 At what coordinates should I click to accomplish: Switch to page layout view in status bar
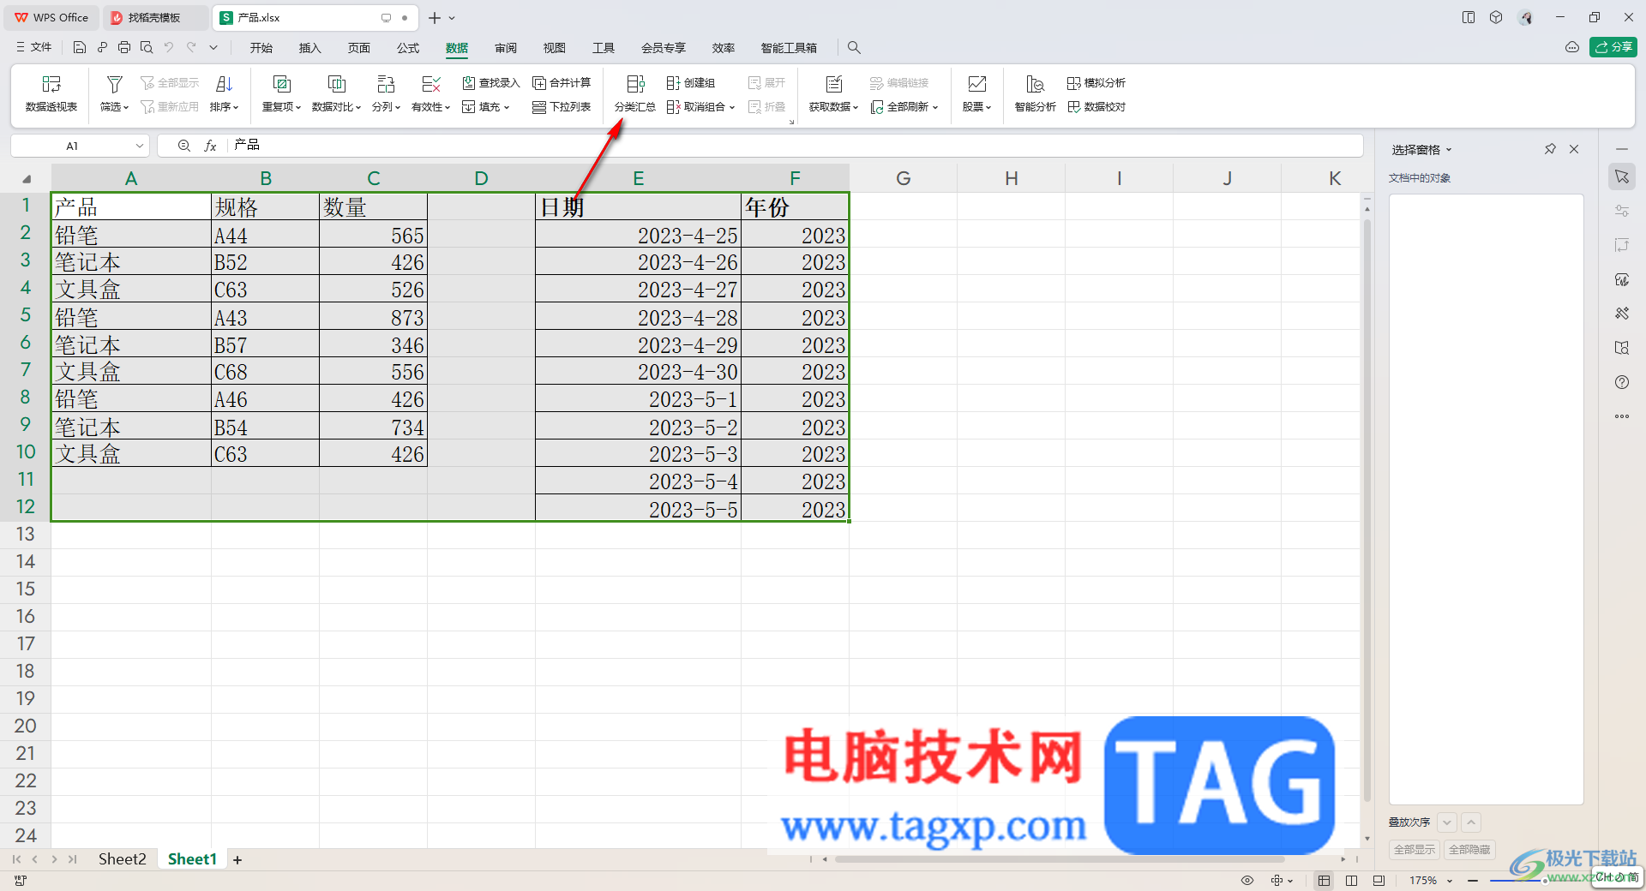click(x=1352, y=880)
